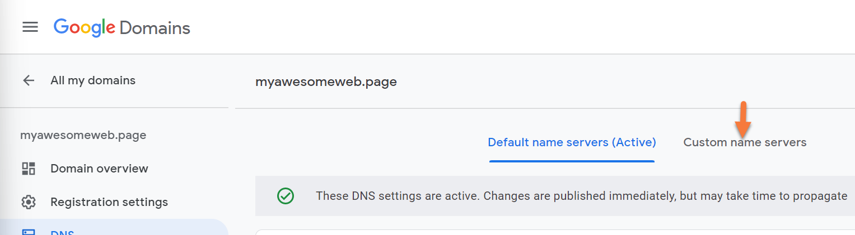
Task: Click the myawesomeweb.page page heading
Action: pos(326,81)
